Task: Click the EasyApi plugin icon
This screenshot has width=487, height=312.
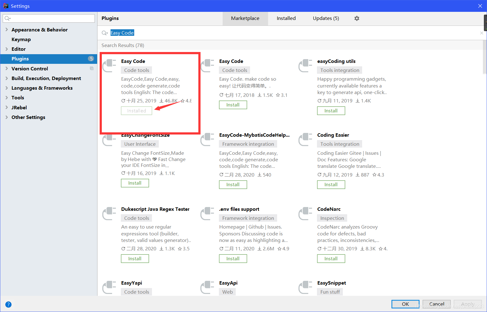Action: (x=208, y=287)
